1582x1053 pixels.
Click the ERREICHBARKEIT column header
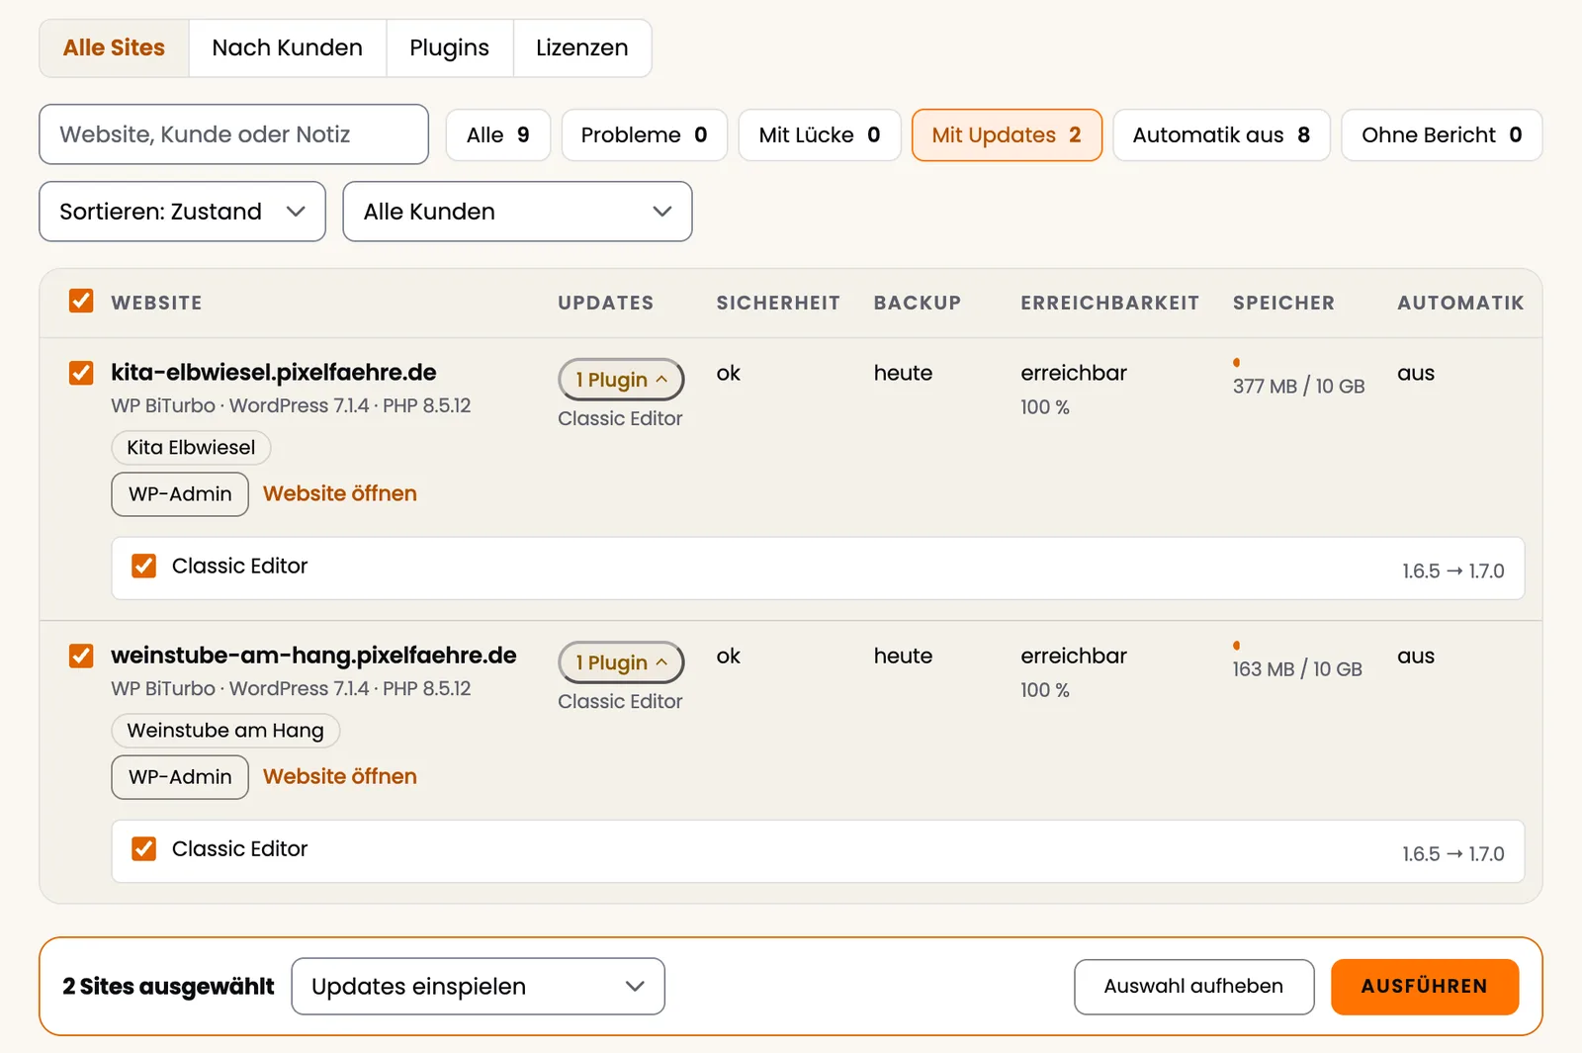[x=1110, y=303]
